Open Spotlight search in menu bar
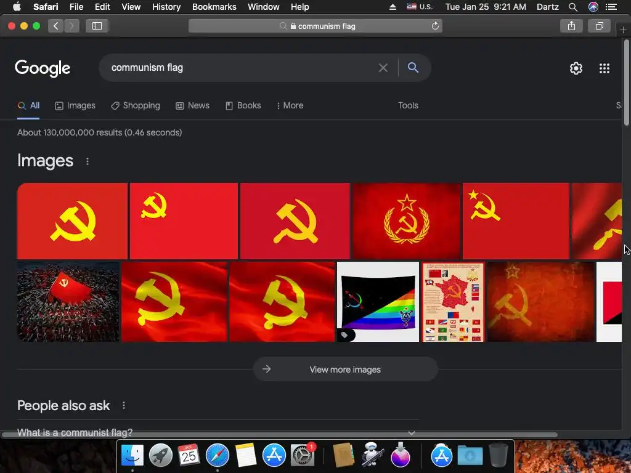Viewport: 631px width, 473px height. pos(573,7)
